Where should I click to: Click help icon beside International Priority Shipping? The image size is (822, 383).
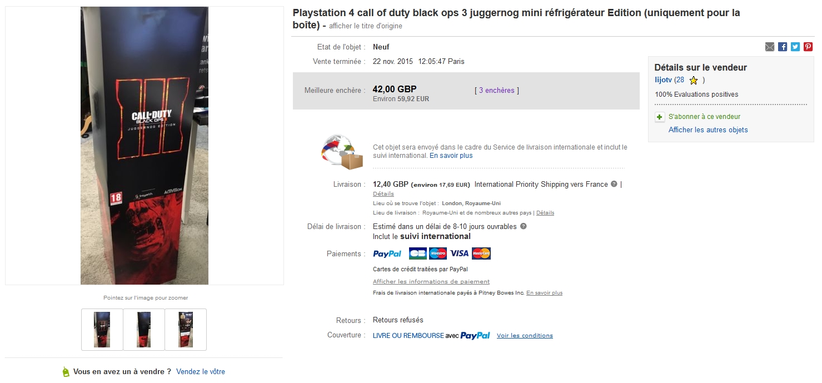614,184
